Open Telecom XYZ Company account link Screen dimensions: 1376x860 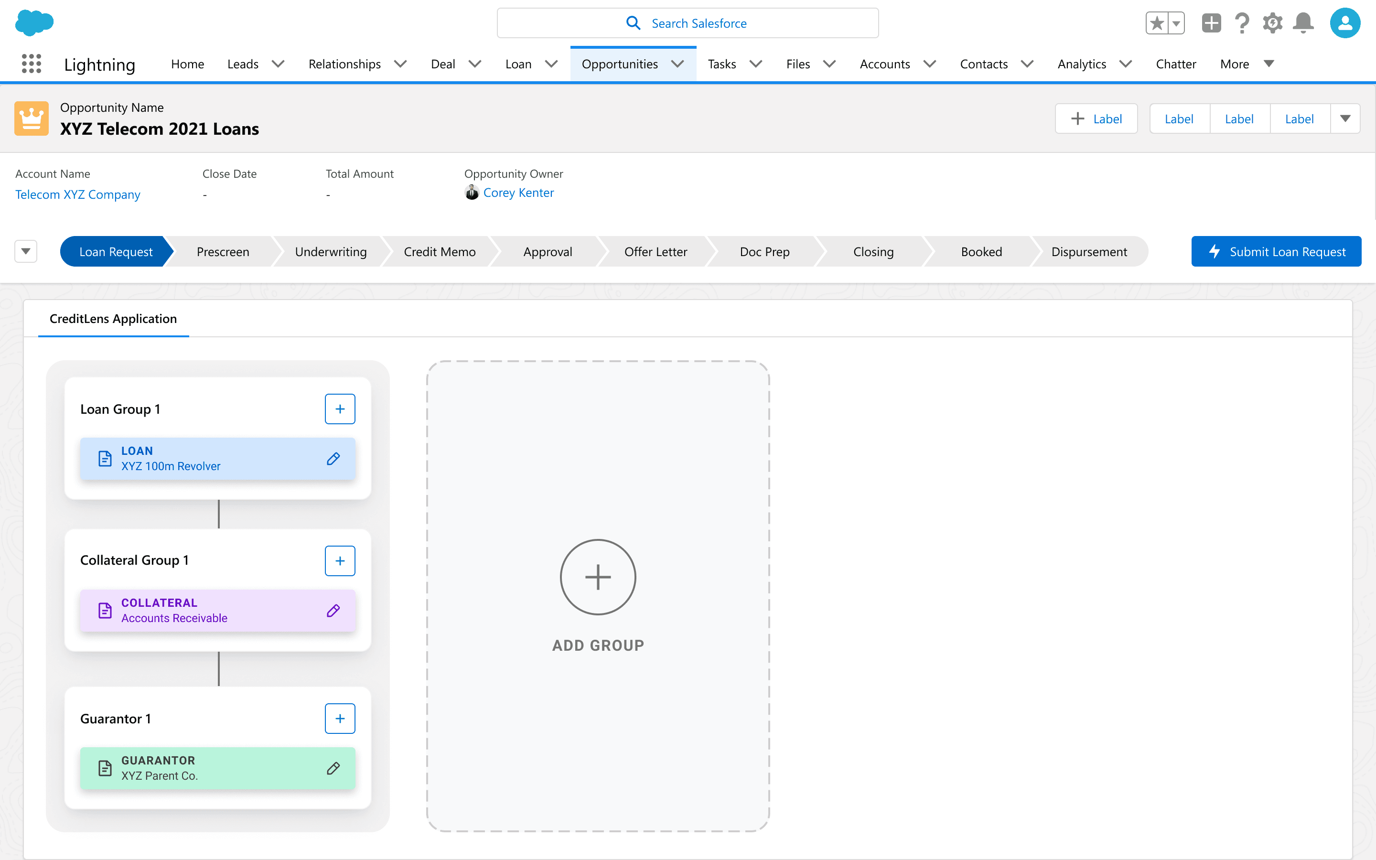coord(78,194)
